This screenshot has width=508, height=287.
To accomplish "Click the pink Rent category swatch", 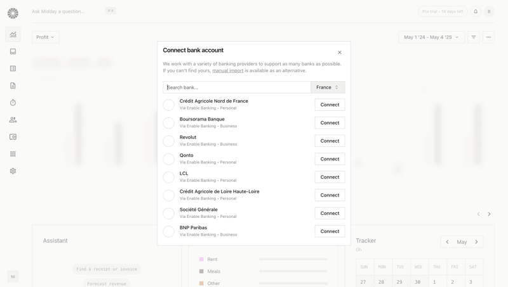I will click(x=201, y=259).
